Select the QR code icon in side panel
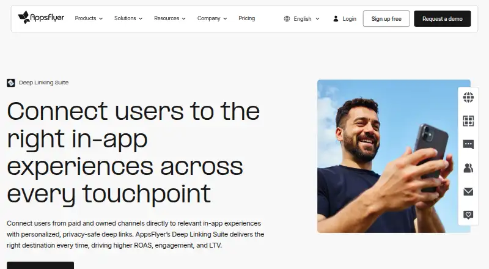The height and width of the screenshot is (269, 489). click(x=468, y=121)
